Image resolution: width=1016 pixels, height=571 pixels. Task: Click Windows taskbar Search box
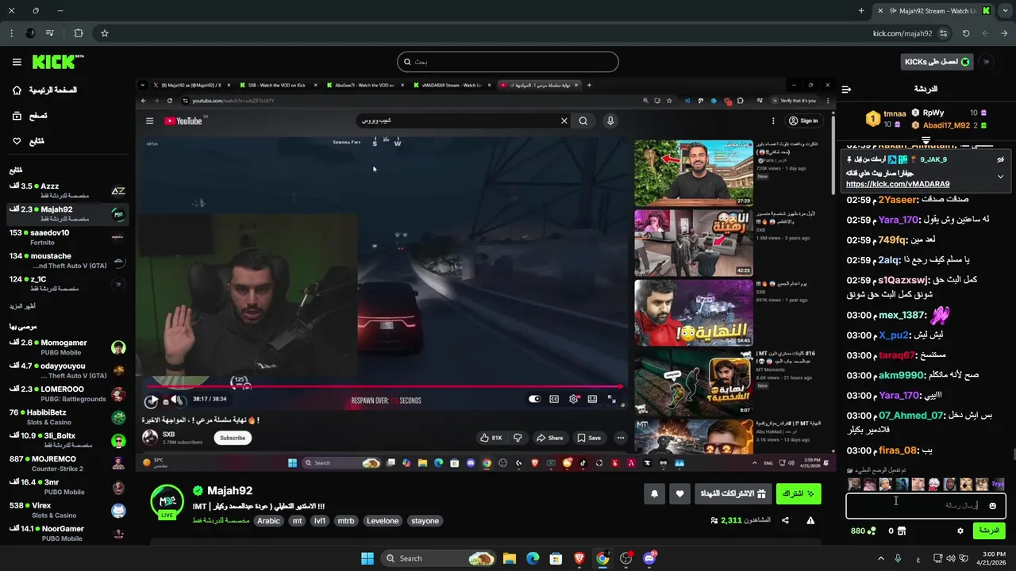(x=438, y=558)
